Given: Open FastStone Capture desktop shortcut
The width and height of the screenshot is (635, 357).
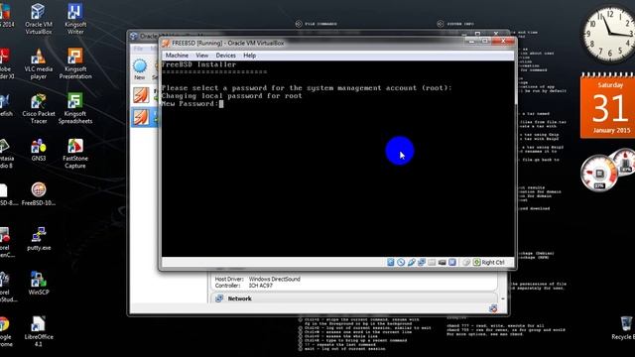Looking at the screenshot, I should (x=75, y=153).
